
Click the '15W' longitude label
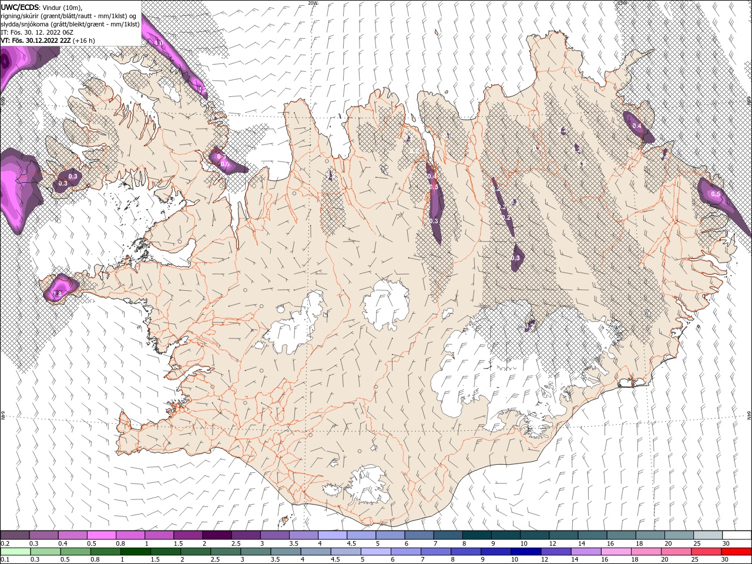[622, 3]
